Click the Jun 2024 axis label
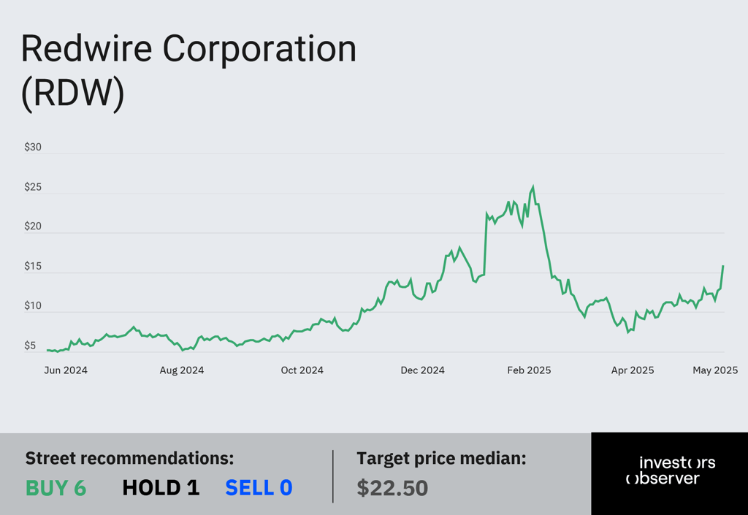Image resolution: width=748 pixels, height=515 pixels. [x=66, y=370]
